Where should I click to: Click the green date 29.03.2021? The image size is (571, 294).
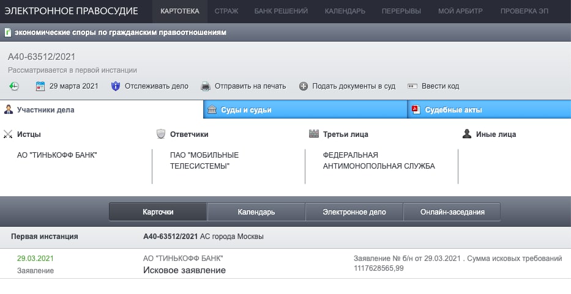(x=35, y=259)
